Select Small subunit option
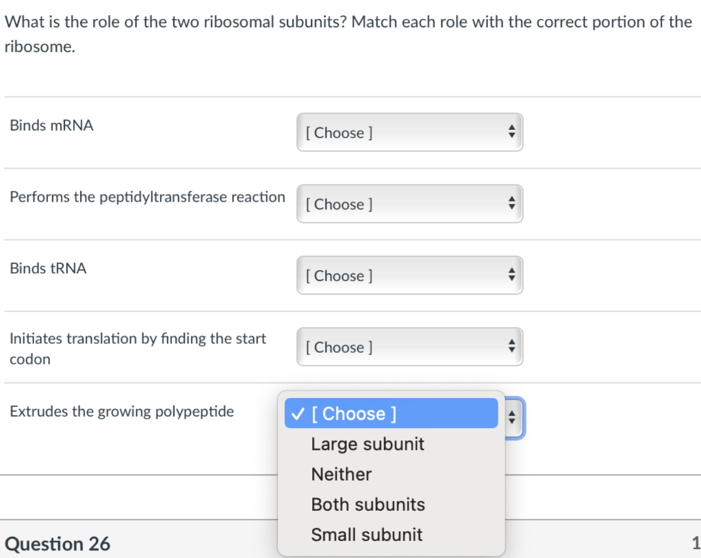This screenshot has width=701, height=558. click(366, 535)
